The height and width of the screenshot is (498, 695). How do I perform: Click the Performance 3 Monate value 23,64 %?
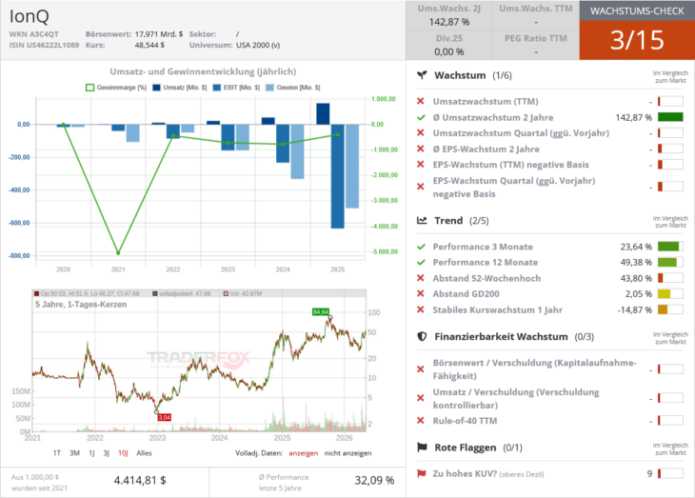(636, 247)
